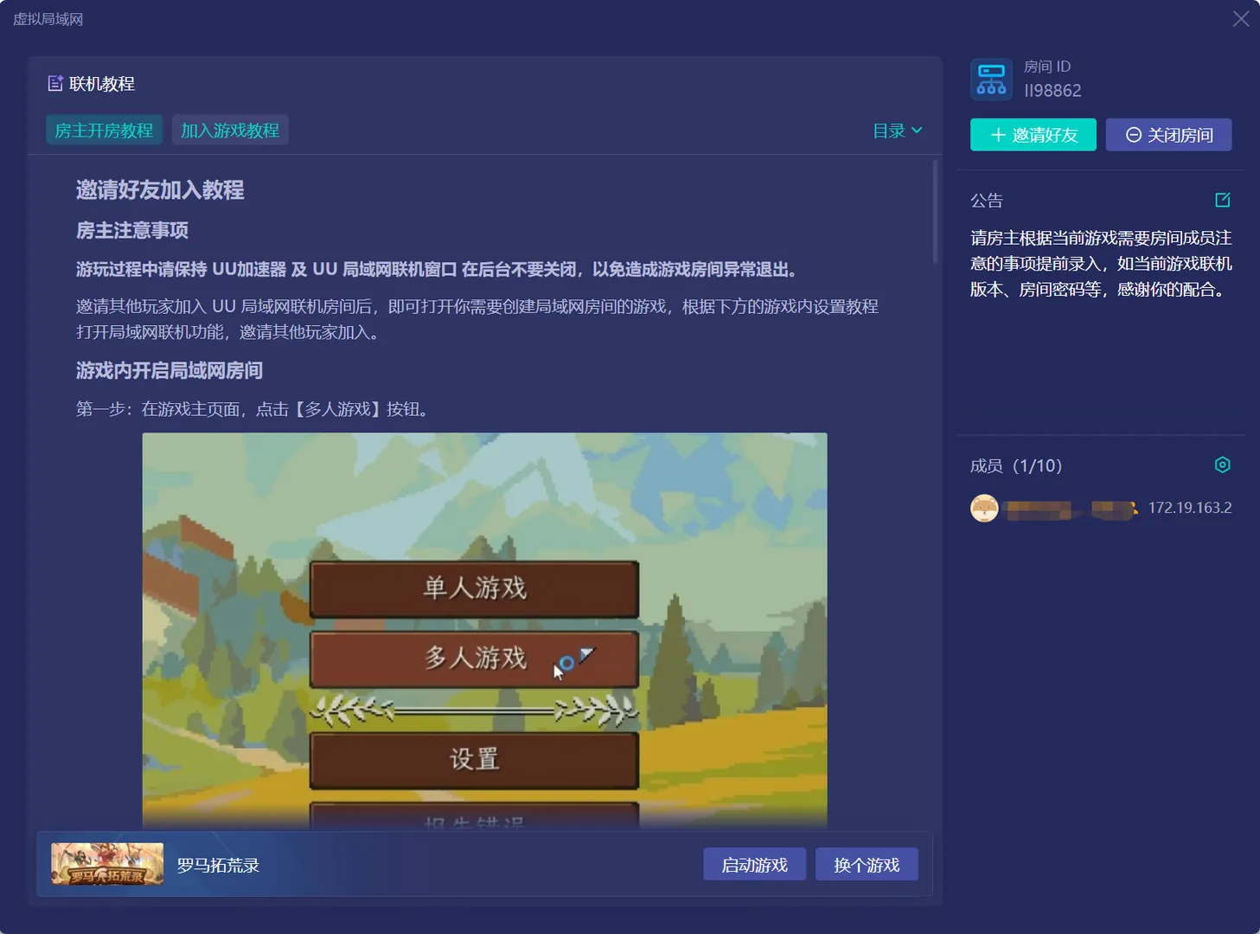
Task: Close the 虚拟局域网 window
Action: 1241,19
